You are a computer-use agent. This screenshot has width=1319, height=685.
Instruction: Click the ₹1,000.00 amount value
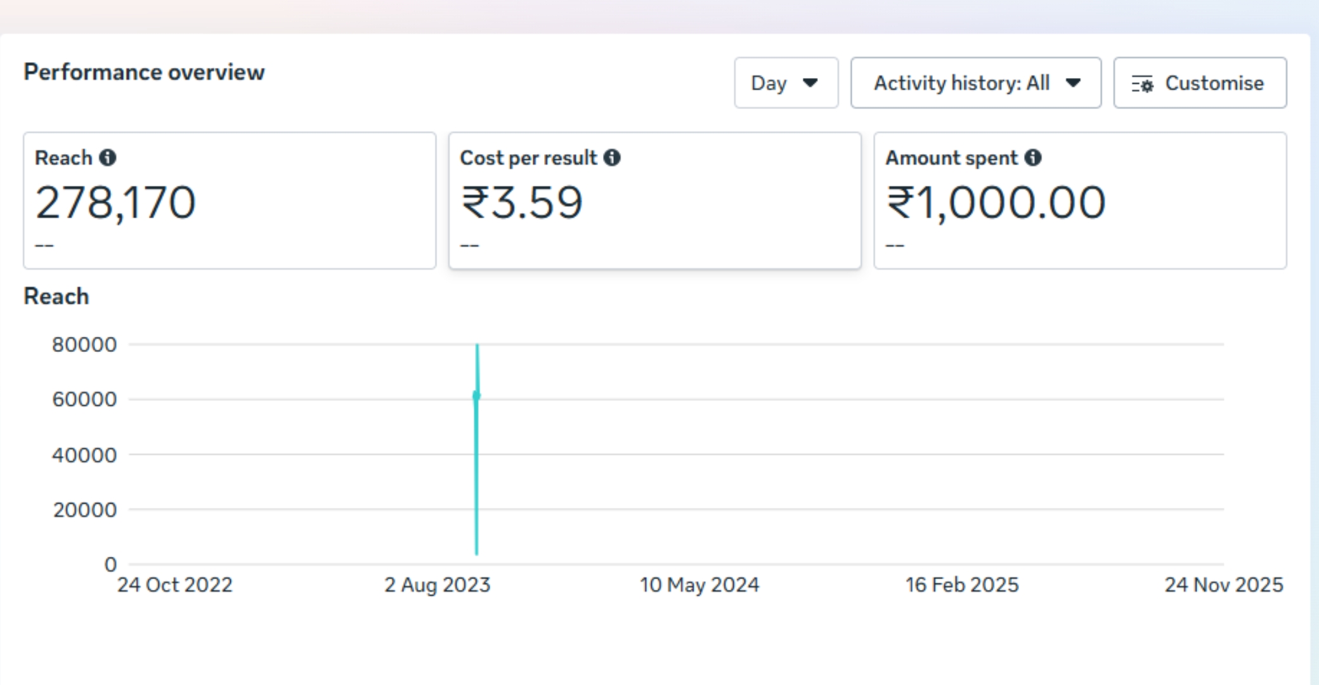(x=996, y=203)
